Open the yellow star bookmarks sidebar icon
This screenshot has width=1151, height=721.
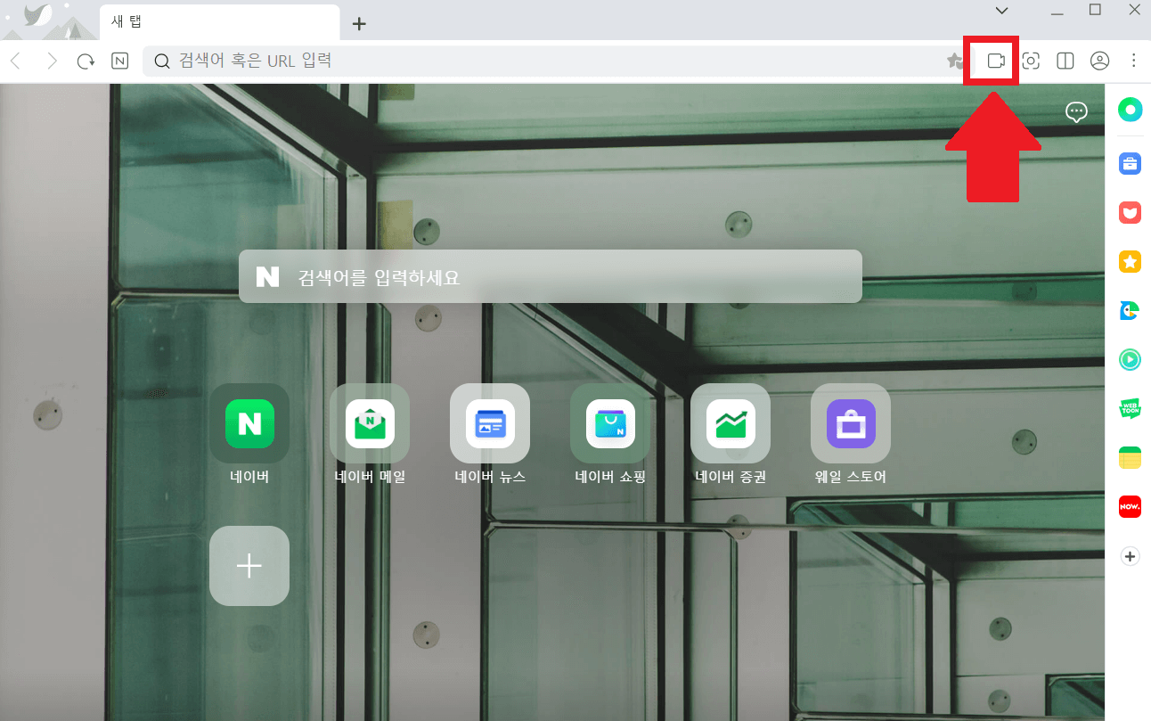coord(1130,261)
